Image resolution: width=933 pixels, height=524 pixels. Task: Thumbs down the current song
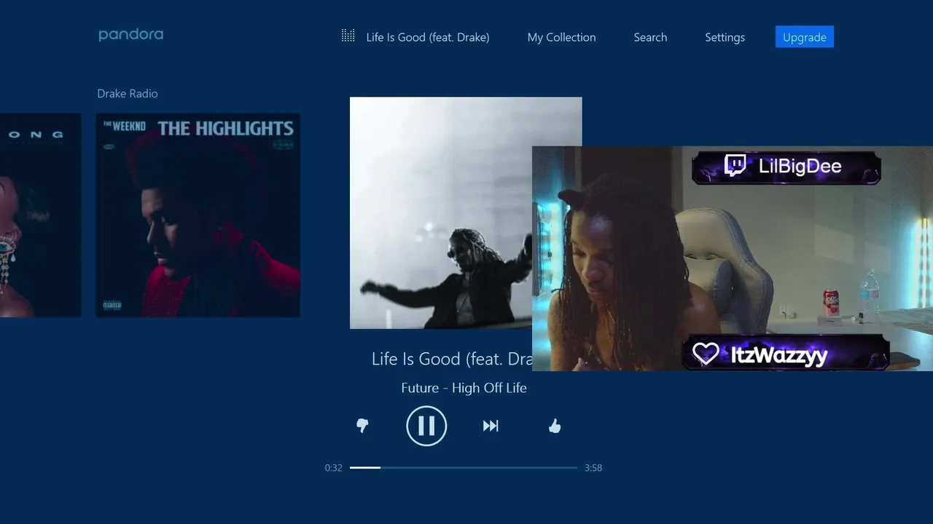click(362, 426)
